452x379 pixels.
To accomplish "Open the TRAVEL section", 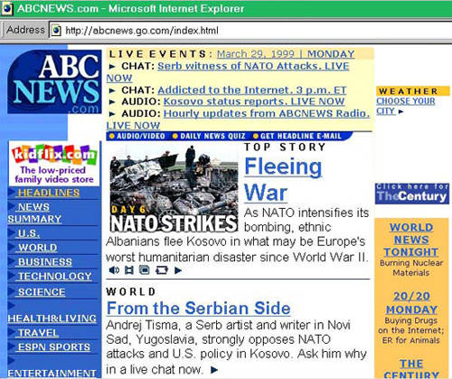I will coord(38,333).
